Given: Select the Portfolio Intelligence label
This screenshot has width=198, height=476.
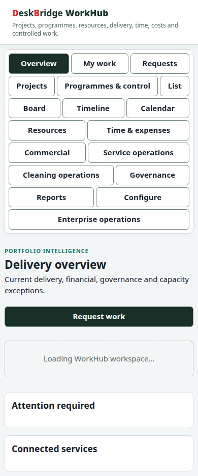Looking at the screenshot, I should (x=47, y=251).
